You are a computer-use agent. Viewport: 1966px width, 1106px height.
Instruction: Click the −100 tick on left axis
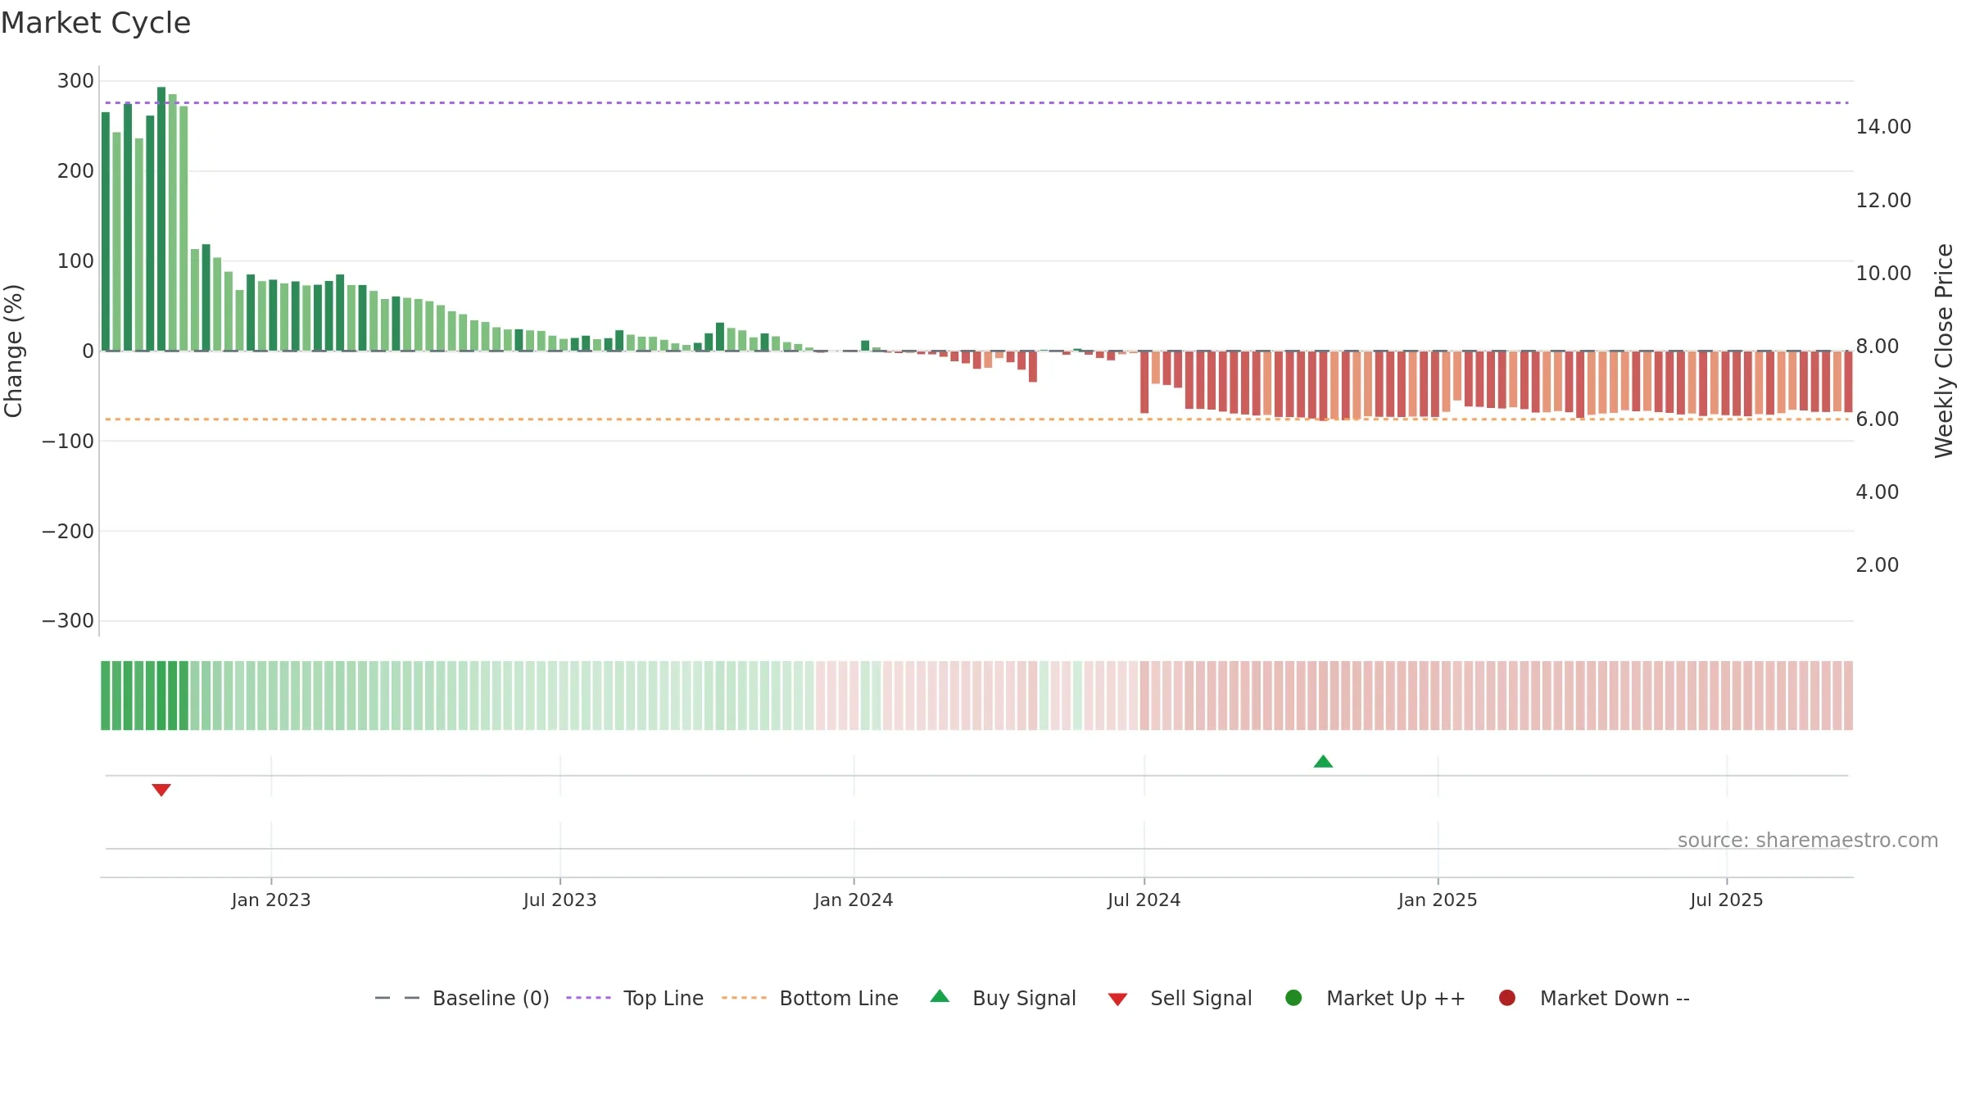pyautogui.click(x=68, y=442)
